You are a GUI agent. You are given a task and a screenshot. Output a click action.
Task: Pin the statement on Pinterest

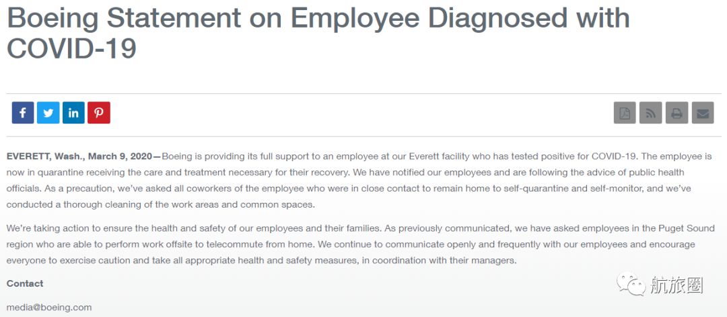(x=99, y=113)
